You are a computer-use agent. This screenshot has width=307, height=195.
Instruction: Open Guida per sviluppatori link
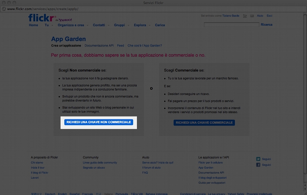pyautogui.click(x=212, y=183)
